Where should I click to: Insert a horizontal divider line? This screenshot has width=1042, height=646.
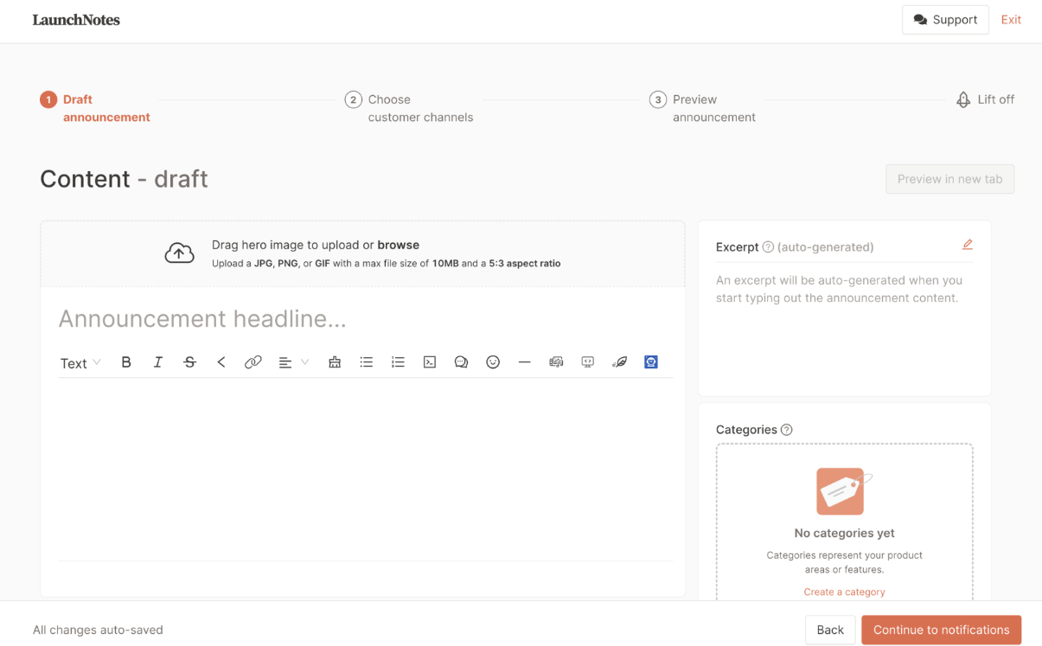524,362
